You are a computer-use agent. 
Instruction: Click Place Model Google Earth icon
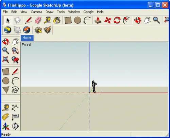(x=27, y=30)
